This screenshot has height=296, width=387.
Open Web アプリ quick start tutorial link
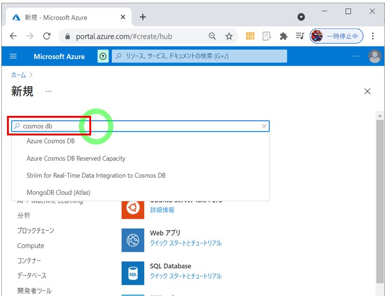pyautogui.click(x=186, y=243)
